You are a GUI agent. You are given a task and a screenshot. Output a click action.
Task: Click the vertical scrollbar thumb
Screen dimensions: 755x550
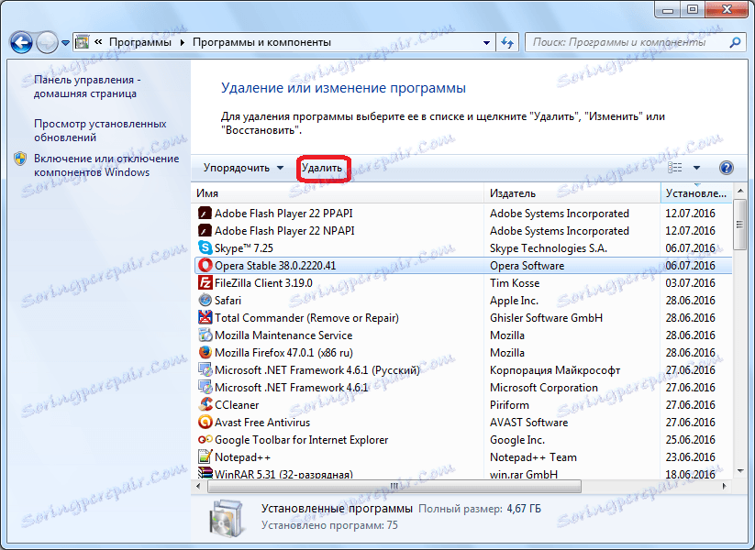[x=739, y=225]
